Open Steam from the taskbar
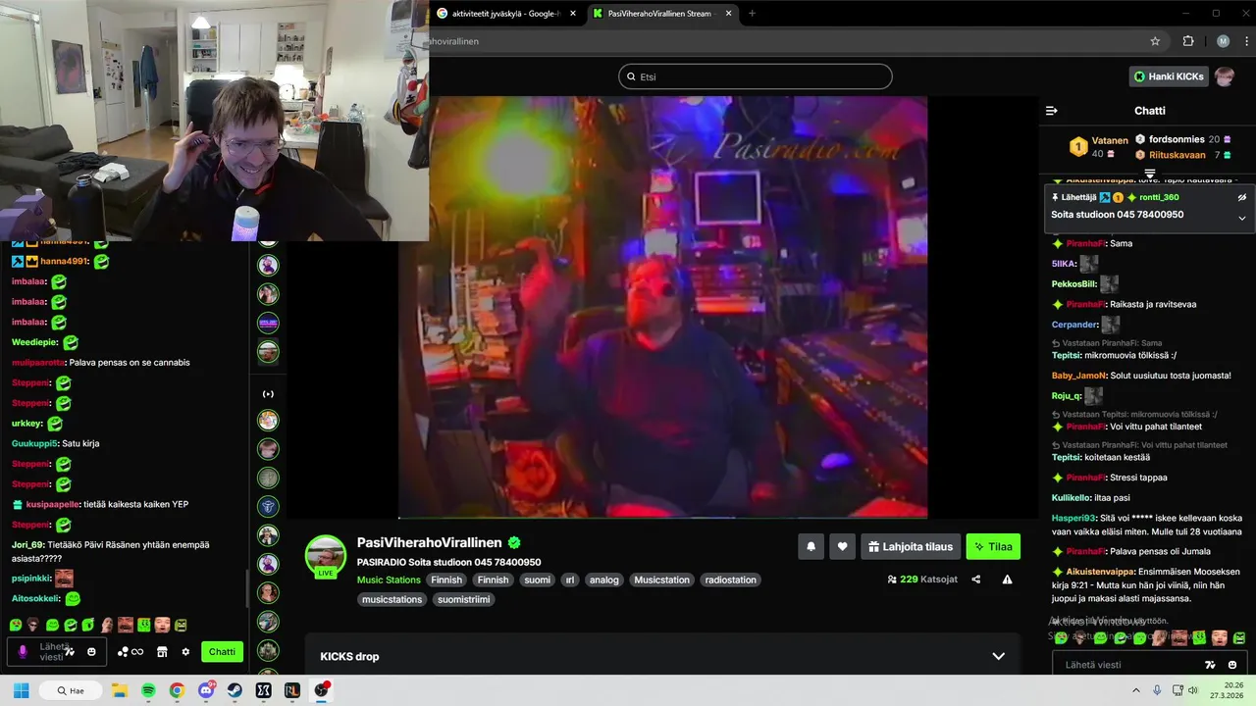The width and height of the screenshot is (1256, 706). [x=235, y=690]
